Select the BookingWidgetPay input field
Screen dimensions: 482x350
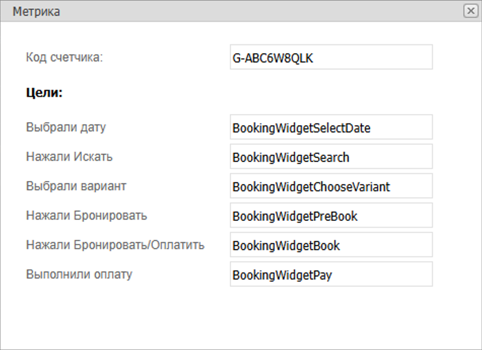[x=331, y=274]
